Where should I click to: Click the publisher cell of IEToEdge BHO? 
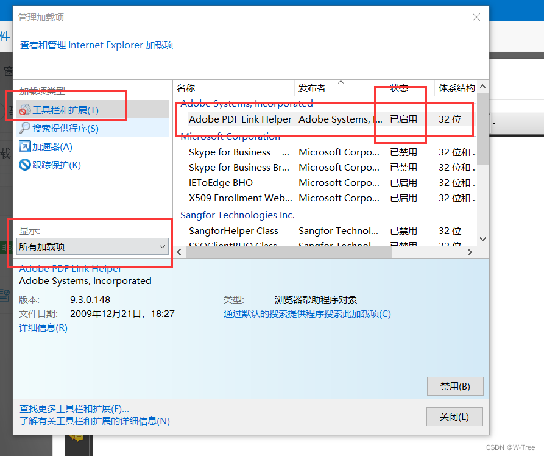(339, 183)
